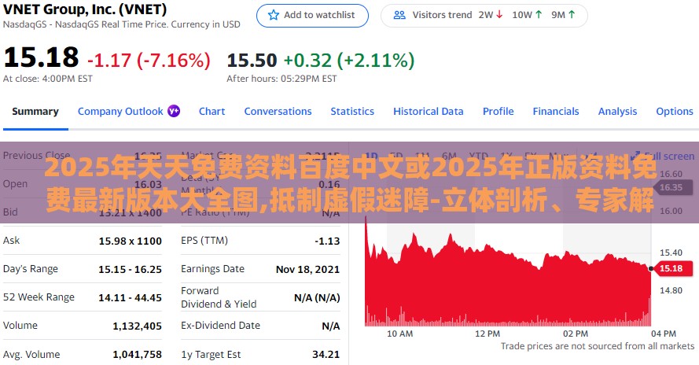The height and width of the screenshot is (365, 699).
Task: Click the Volume value 1,132,405
Action: click(138, 326)
